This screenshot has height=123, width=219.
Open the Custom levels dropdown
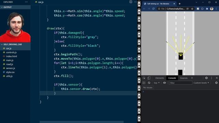201,83
